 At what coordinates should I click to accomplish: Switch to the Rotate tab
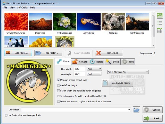pos(96,61)
